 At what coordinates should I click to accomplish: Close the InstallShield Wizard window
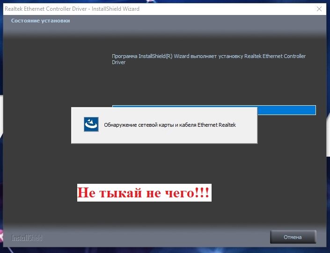(x=319, y=9)
